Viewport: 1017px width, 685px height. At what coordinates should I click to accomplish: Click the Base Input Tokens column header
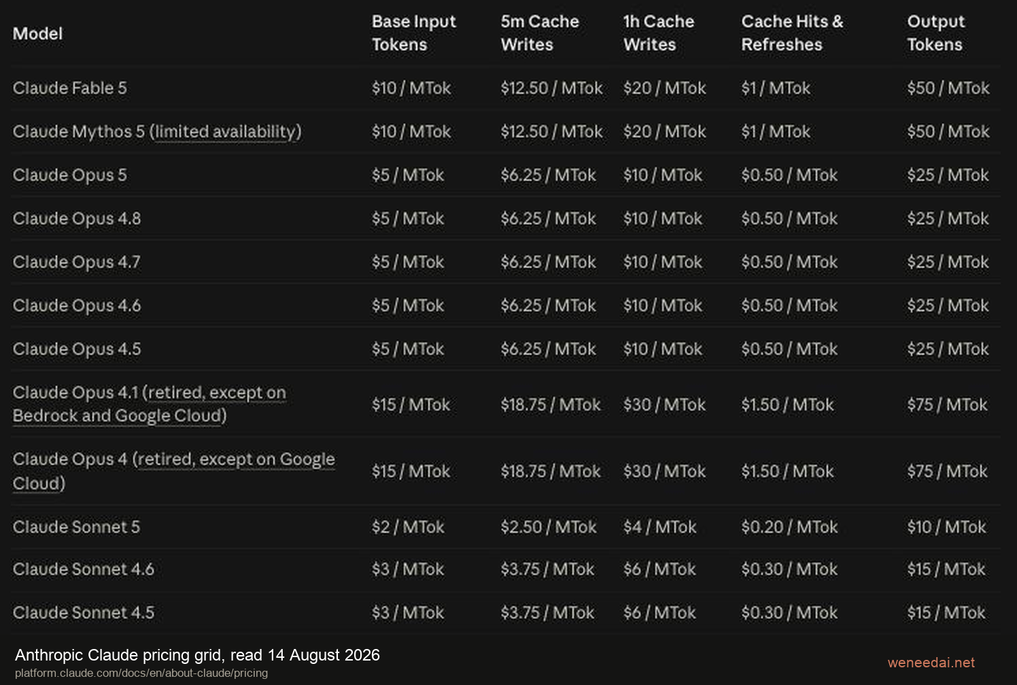414,33
